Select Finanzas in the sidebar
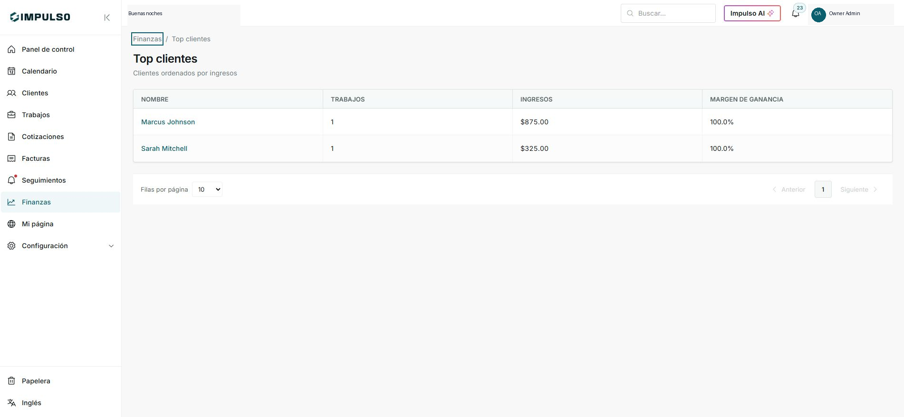 pos(60,202)
